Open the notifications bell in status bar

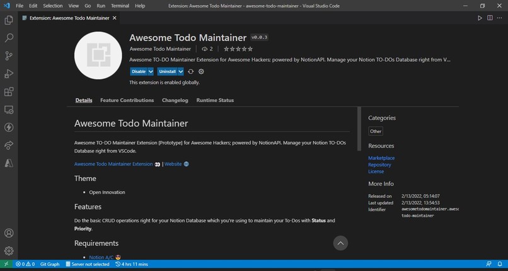tap(500, 264)
